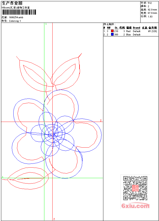Click the '代码' column header
The height and width of the screenshot is (221, 159).
[x=122, y=28]
